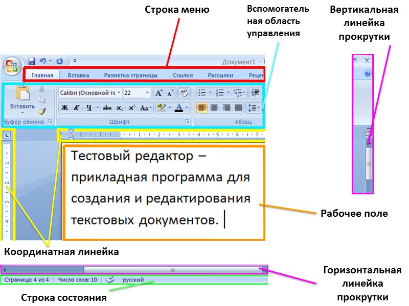Open the Рассылки tab

point(220,75)
